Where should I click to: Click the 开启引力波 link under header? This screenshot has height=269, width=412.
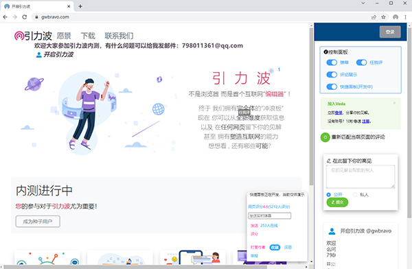coord(58,55)
